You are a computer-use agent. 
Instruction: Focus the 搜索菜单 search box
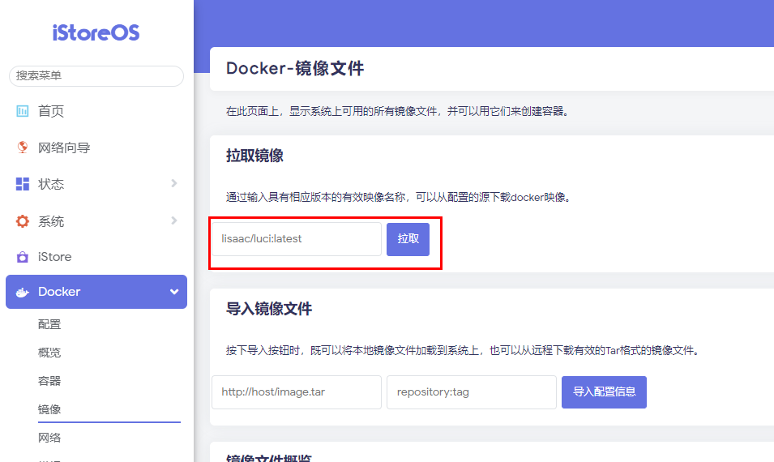point(96,76)
